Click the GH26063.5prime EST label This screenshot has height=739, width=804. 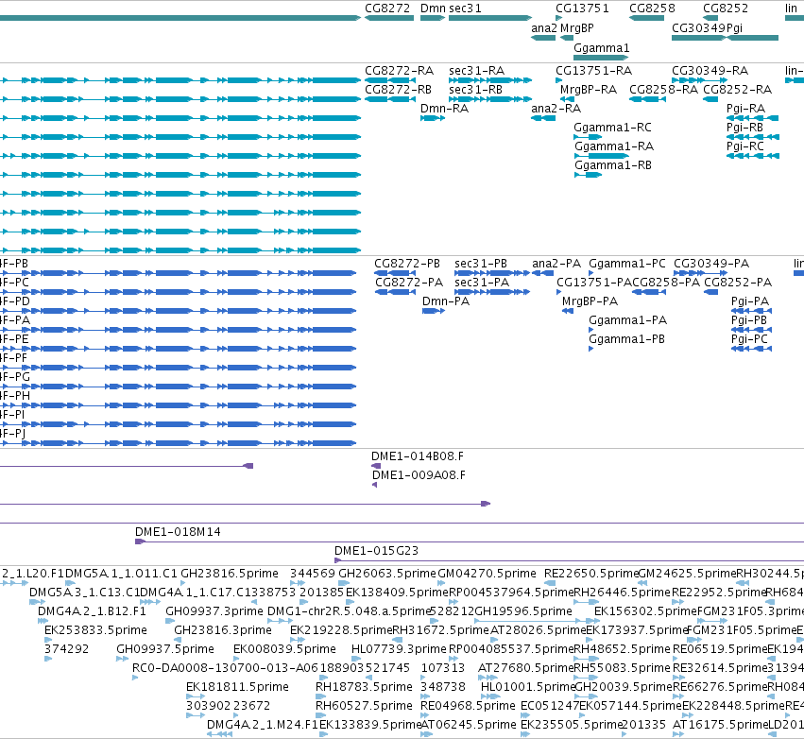[387, 573]
